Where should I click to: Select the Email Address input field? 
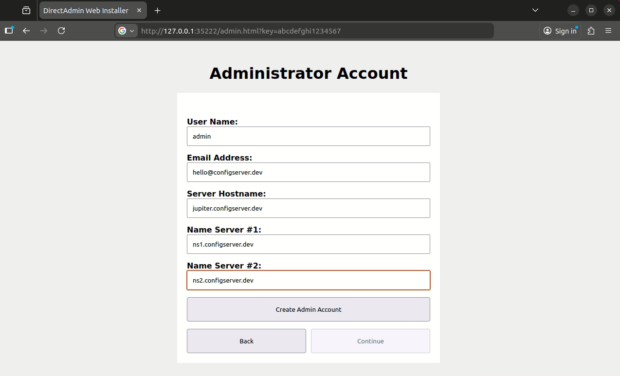pos(309,172)
